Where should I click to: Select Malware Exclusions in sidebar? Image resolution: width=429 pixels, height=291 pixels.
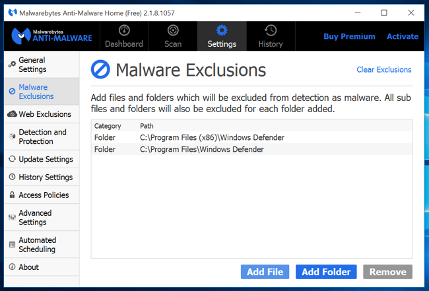click(x=42, y=91)
